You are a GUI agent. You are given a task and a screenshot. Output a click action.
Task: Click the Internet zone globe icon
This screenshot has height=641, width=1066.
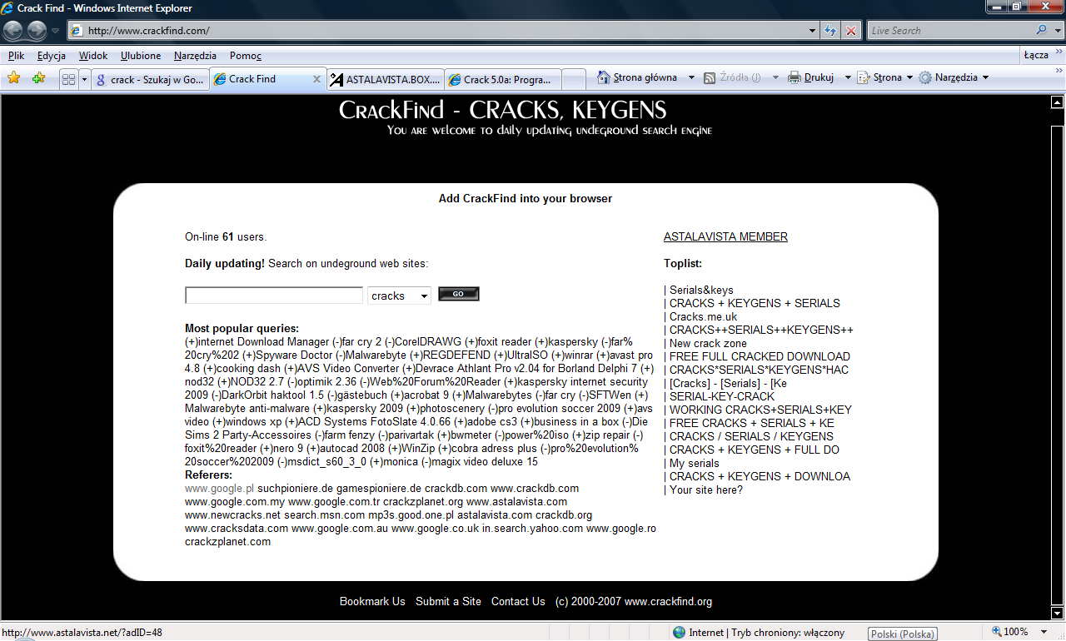click(679, 633)
